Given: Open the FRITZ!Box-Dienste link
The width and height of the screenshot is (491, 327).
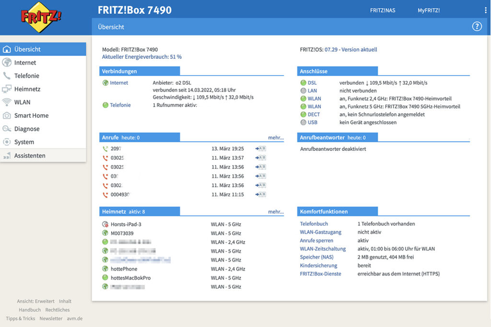Looking at the screenshot, I should pyautogui.click(x=321, y=274).
